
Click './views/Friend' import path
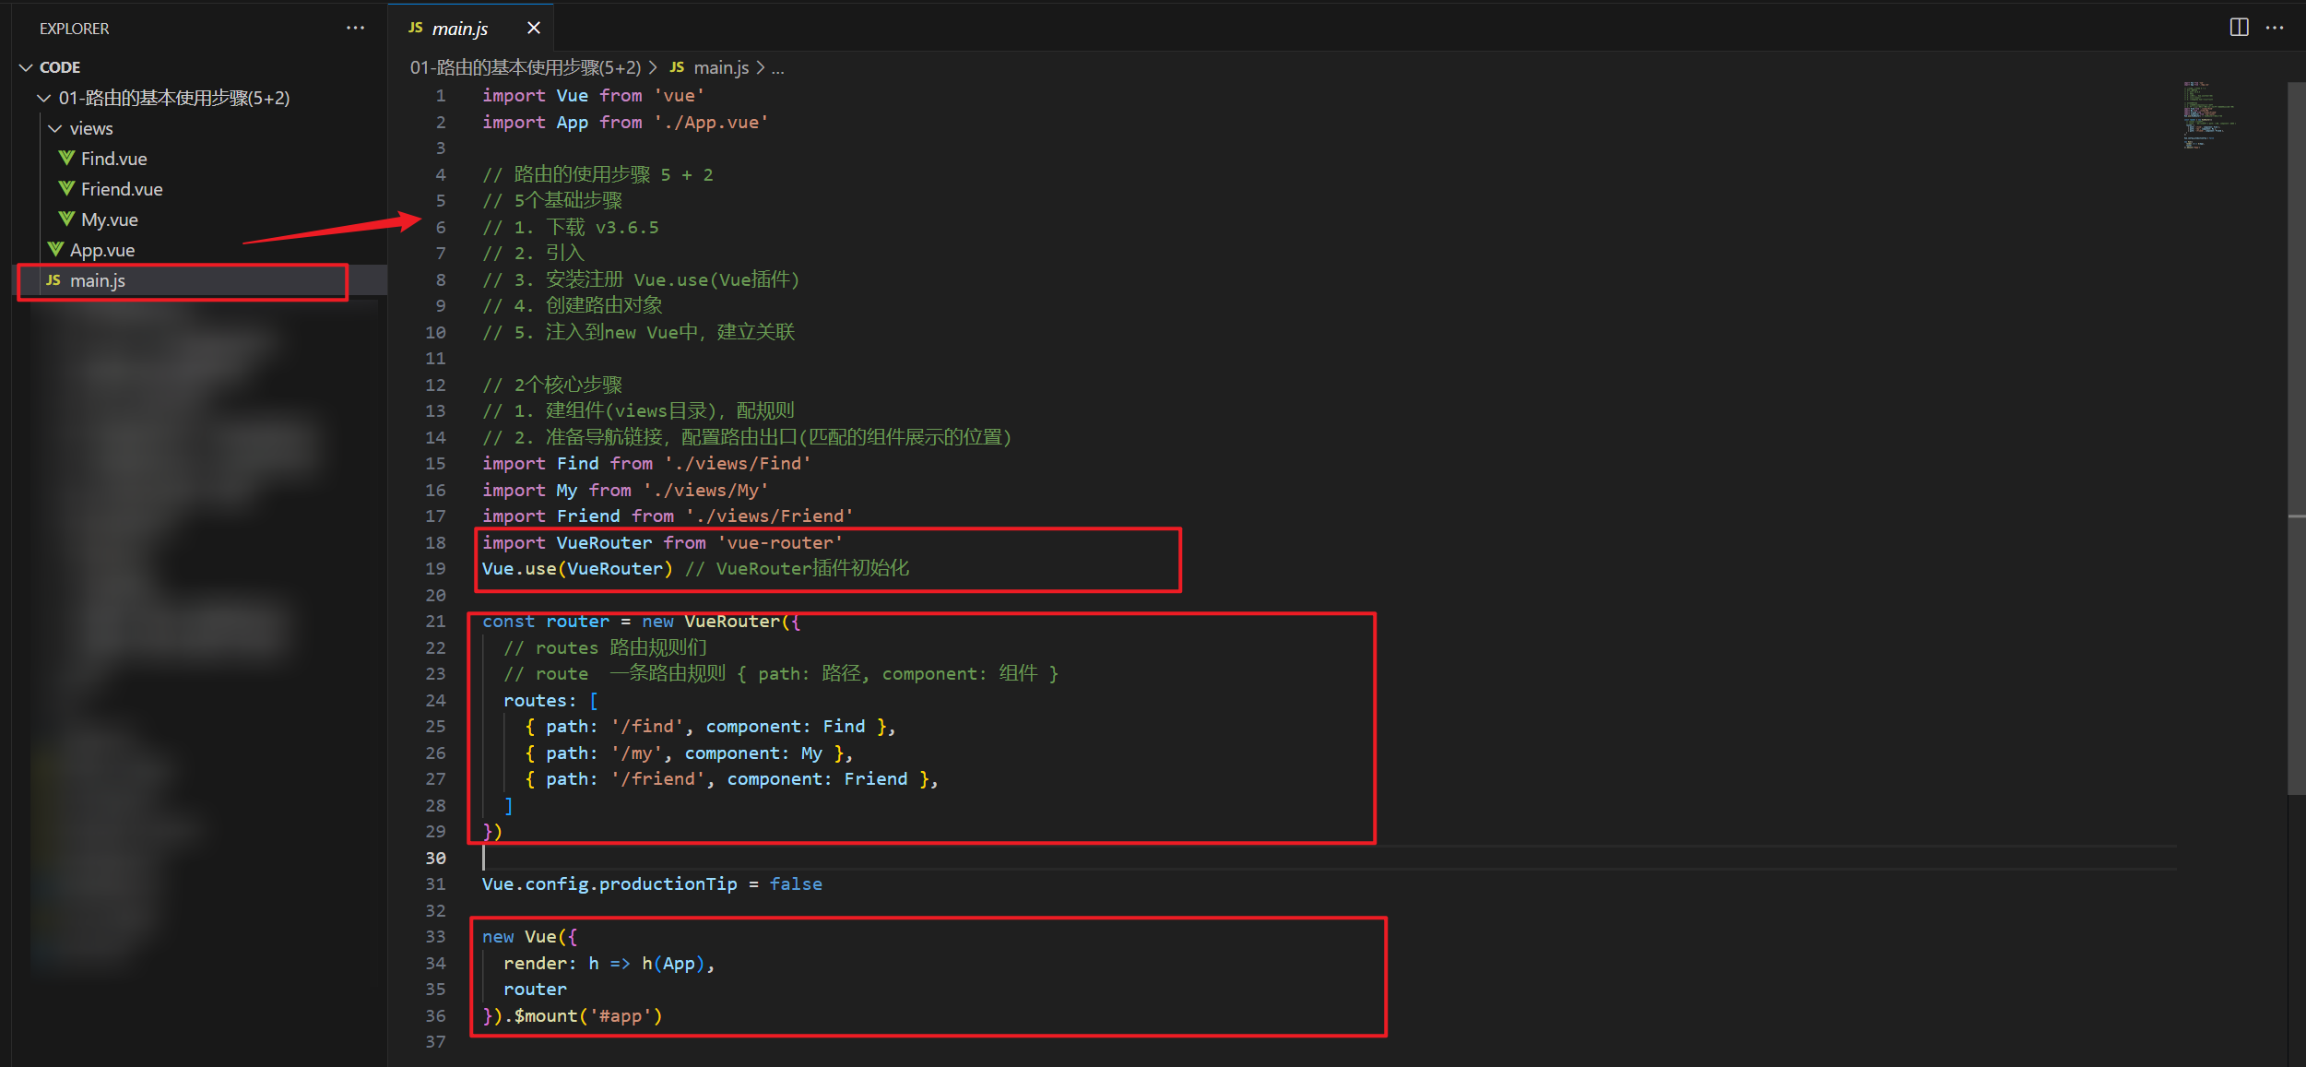pos(770,516)
